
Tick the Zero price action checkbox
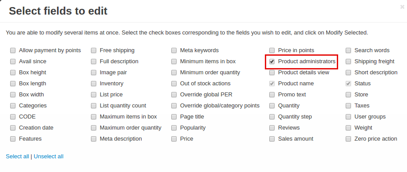pos(348,139)
